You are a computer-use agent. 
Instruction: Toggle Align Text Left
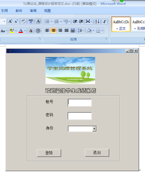pyautogui.click(x=47, y=31)
